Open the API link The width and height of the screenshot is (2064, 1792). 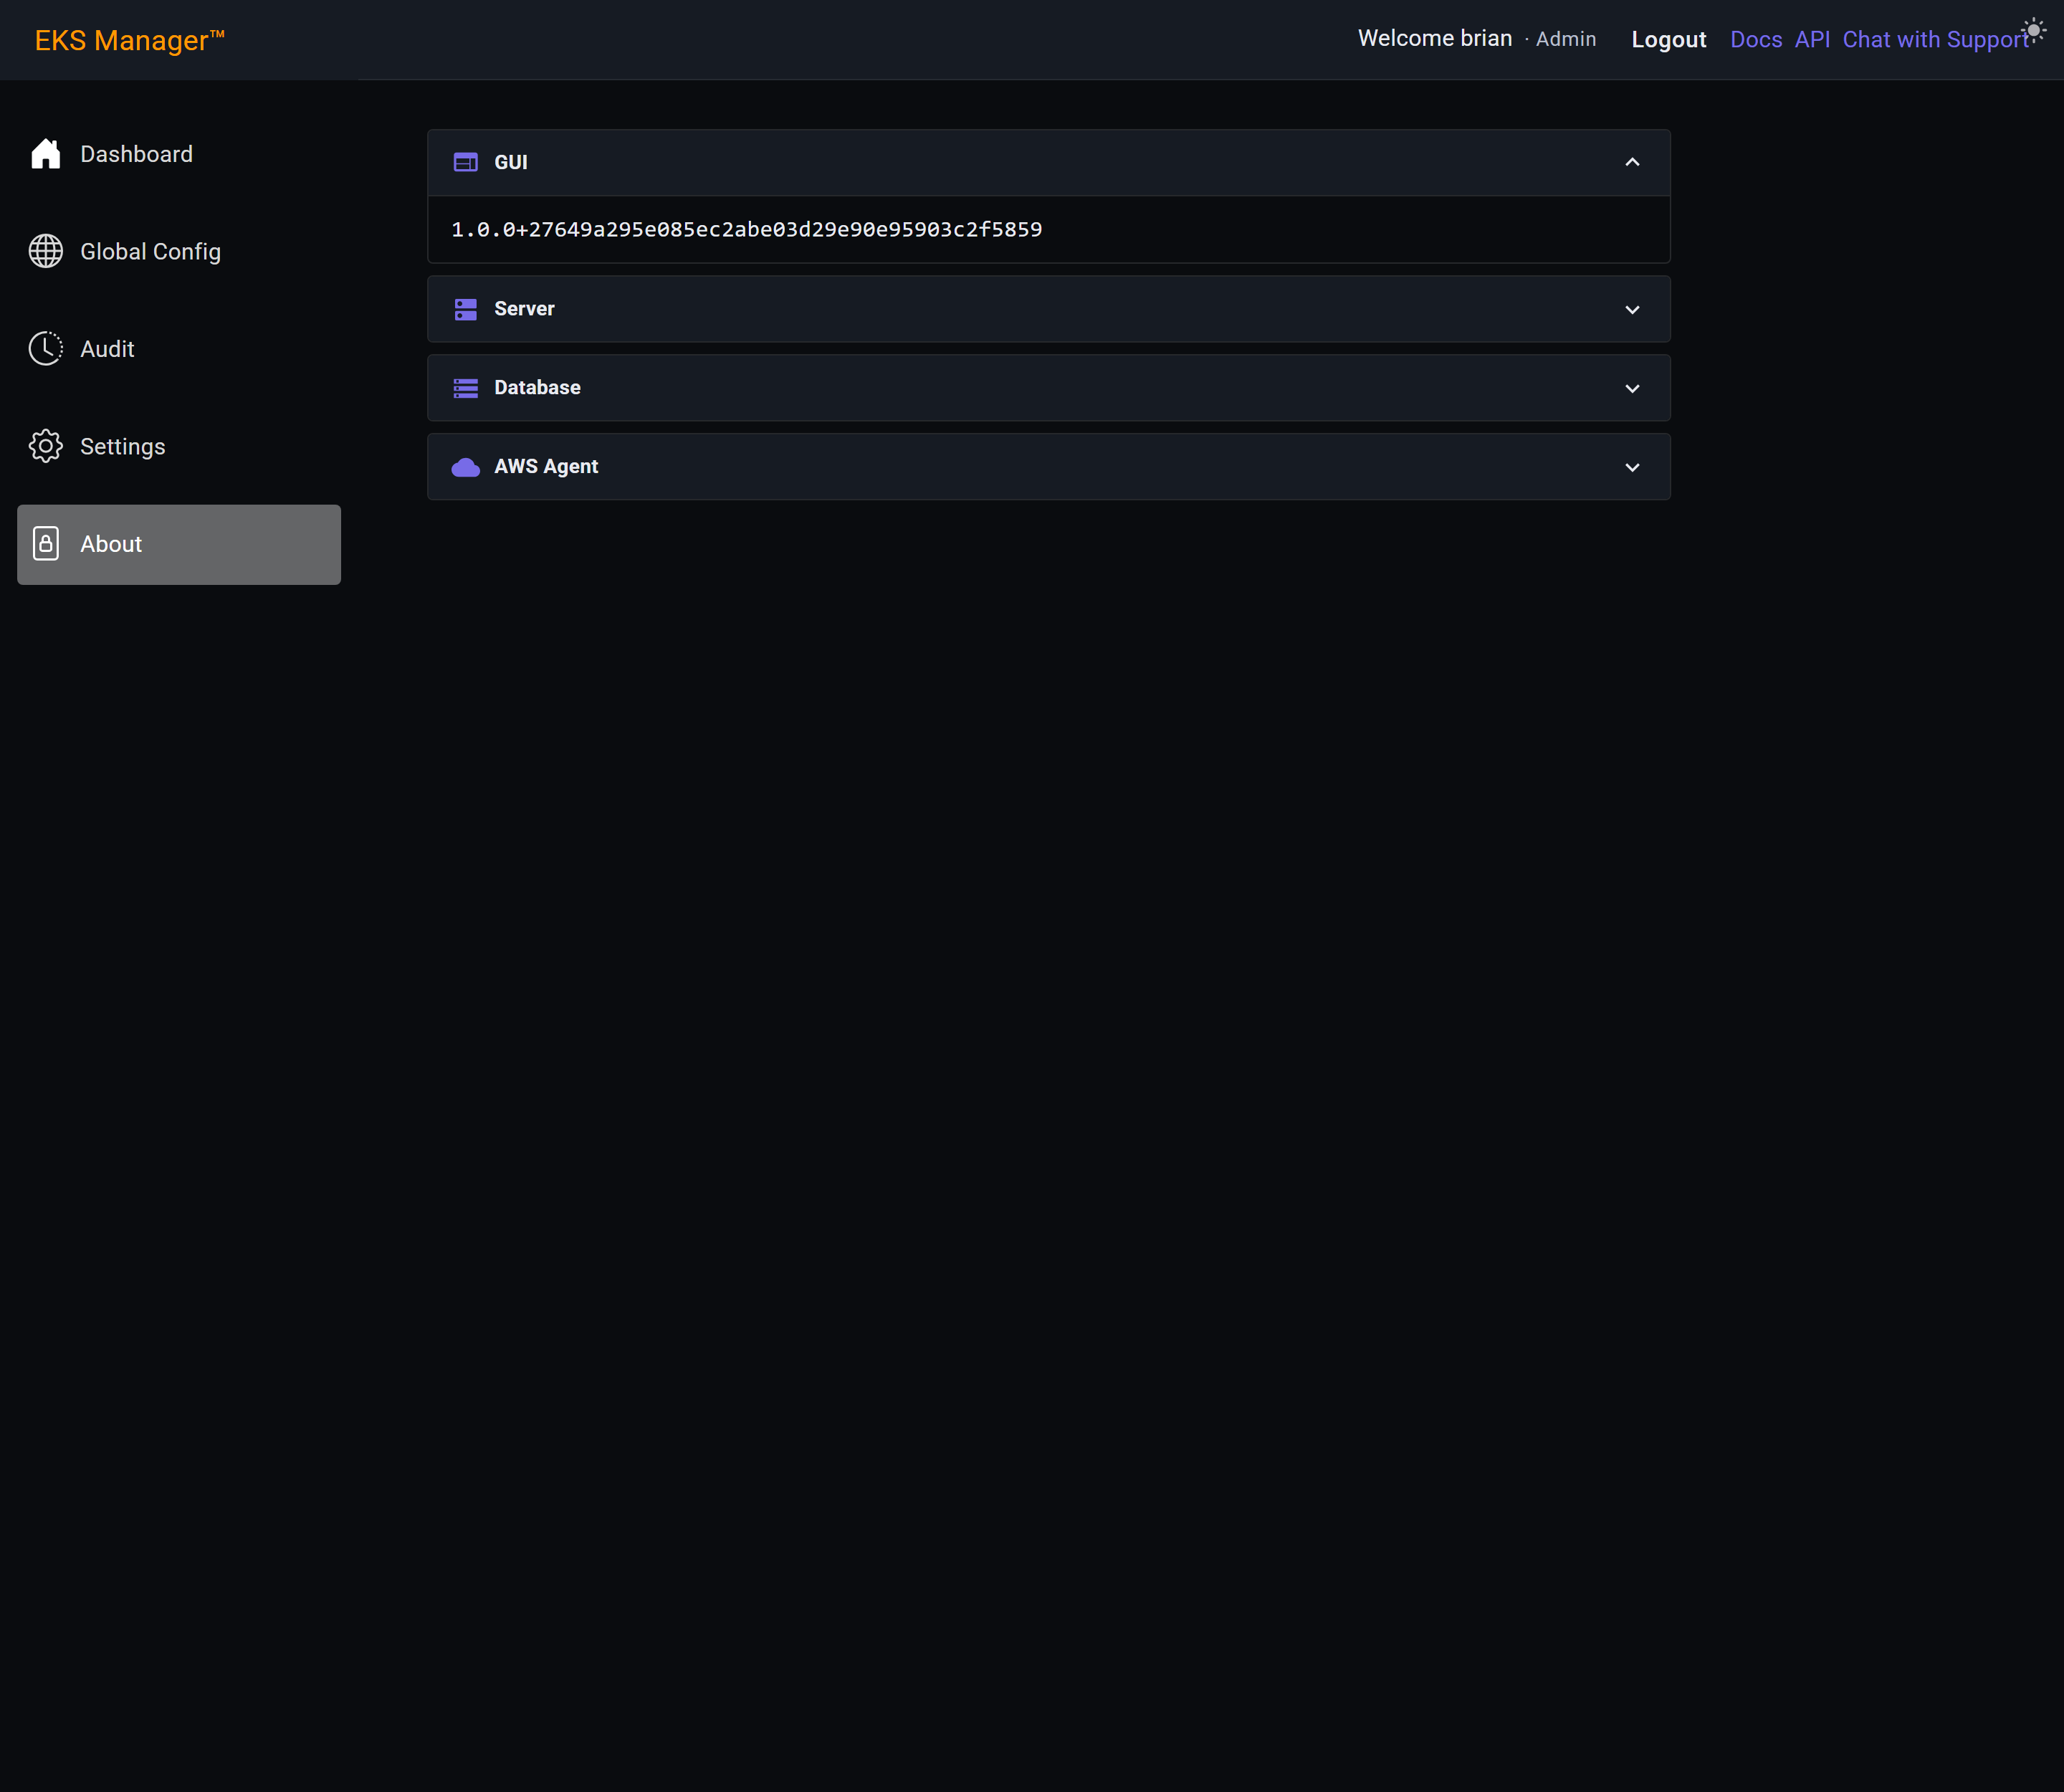1812,39
